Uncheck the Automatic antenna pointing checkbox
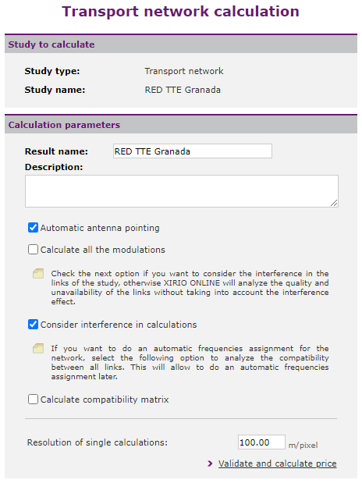 (x=33, y=228)
